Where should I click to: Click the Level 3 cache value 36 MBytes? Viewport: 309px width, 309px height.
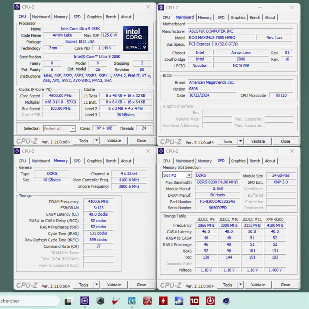pyautogui.click(x=126, y=115)
